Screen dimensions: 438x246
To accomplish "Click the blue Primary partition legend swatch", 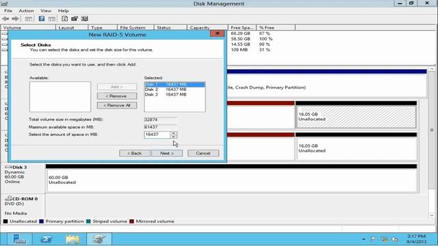I will [x=41, y=221].
